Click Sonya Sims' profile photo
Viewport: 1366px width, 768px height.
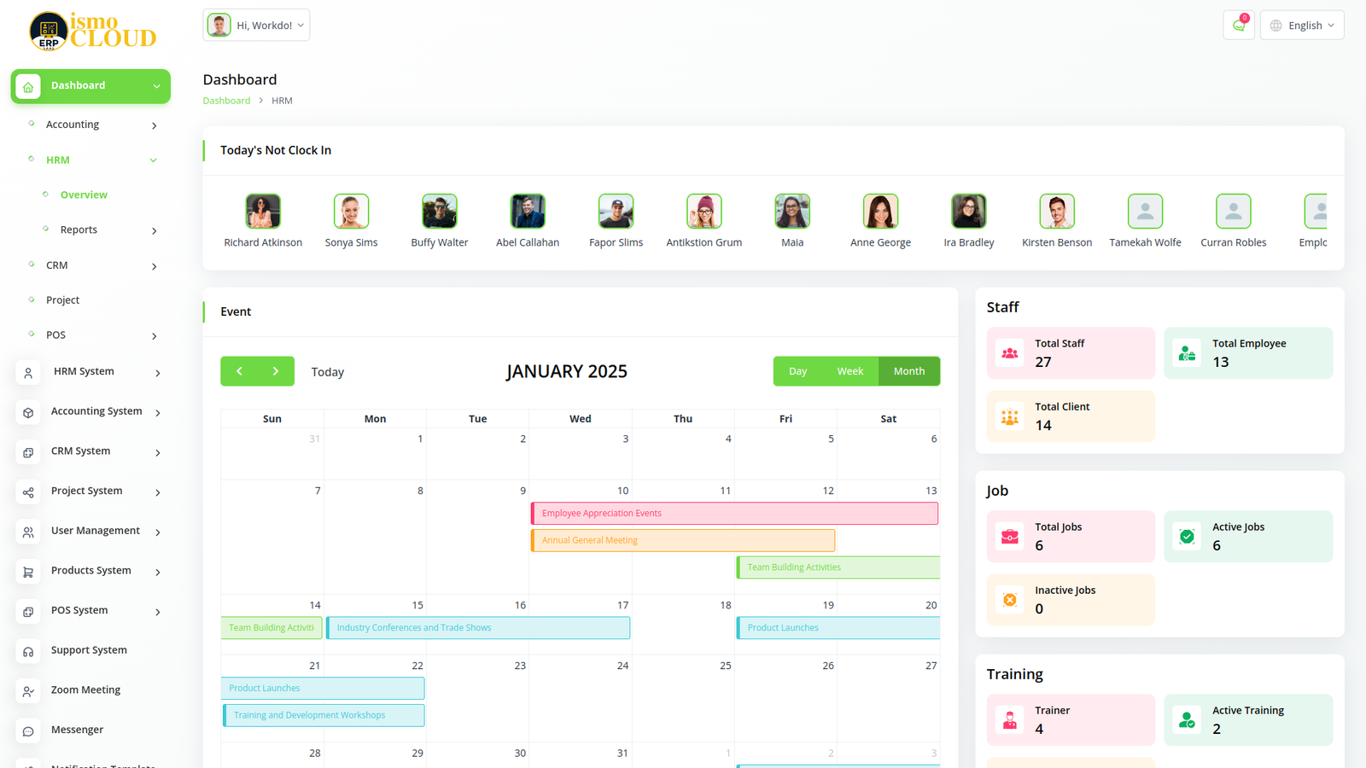(x=351, y=211)
